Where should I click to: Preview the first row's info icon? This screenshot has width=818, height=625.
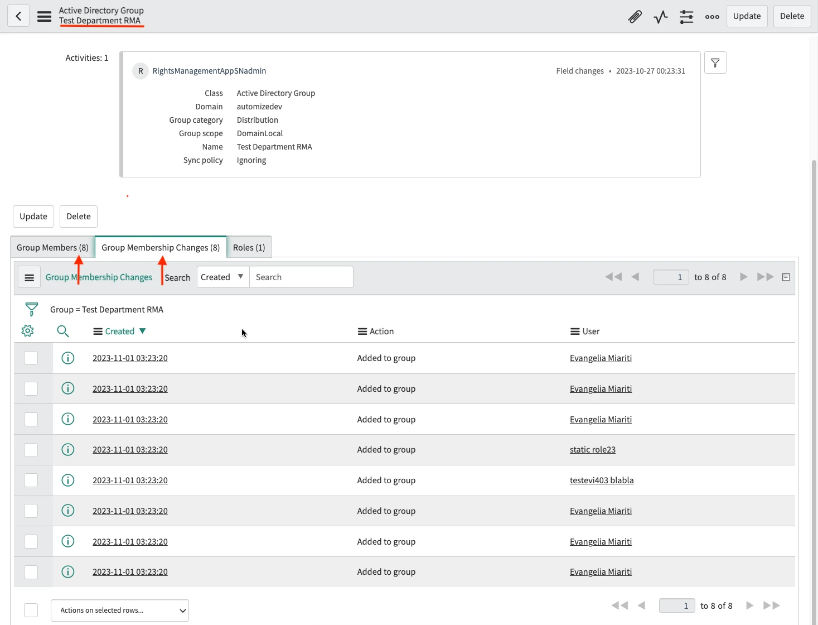click(68, 358)
